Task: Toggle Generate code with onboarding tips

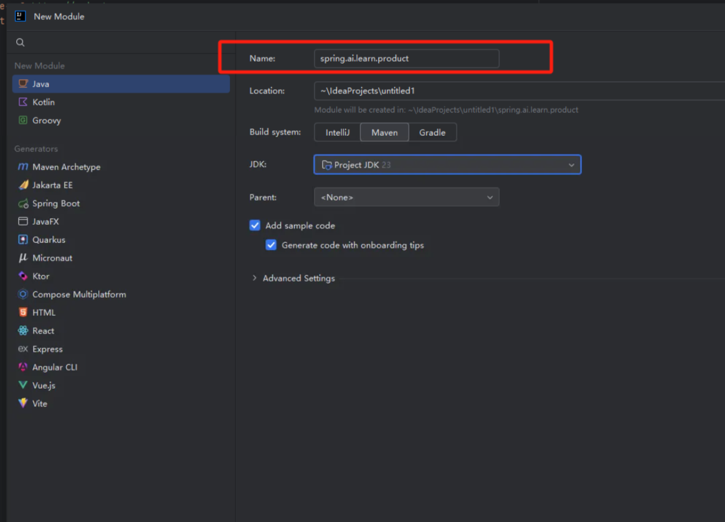Action: click(x=271, y=245)
